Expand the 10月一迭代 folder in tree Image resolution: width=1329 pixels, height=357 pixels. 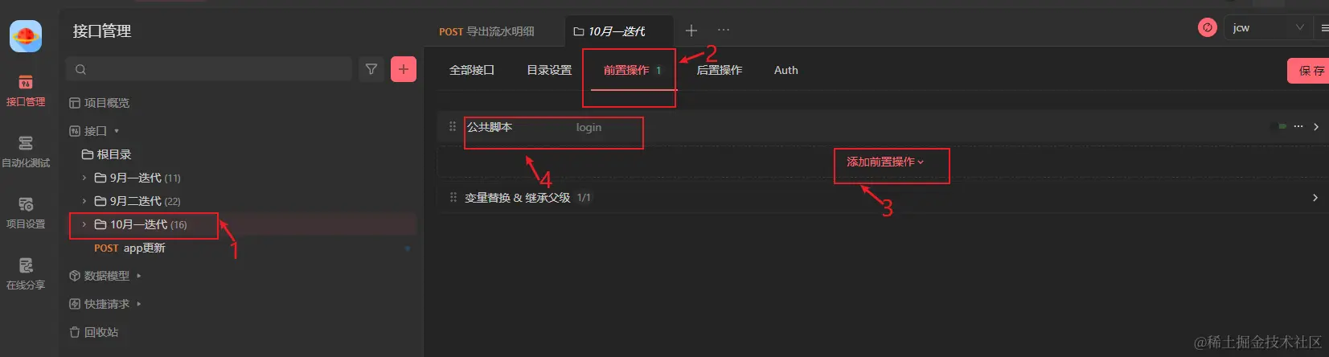point(84,224)
